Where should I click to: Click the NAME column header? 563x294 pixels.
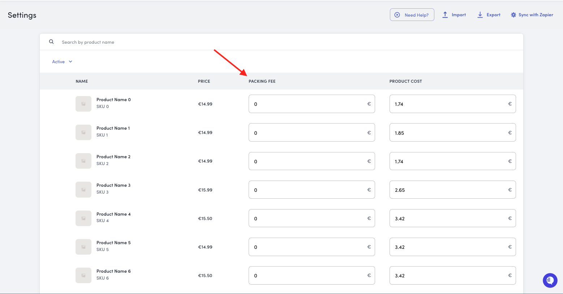point(82,81)
